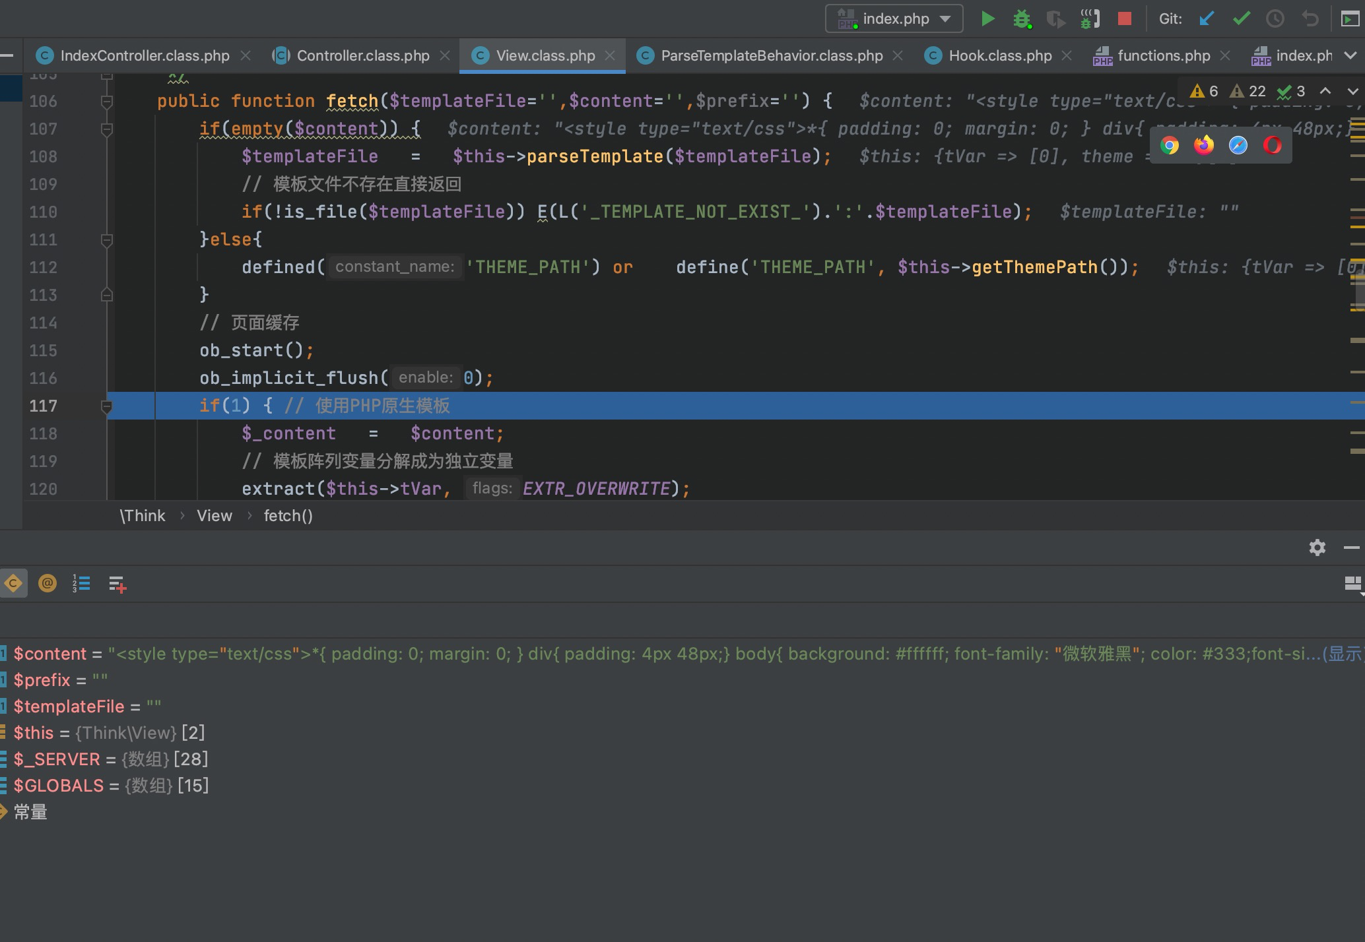
Task: Open debugger layout settings icon
Action: pyautogui.click(x=1353, y=584)
